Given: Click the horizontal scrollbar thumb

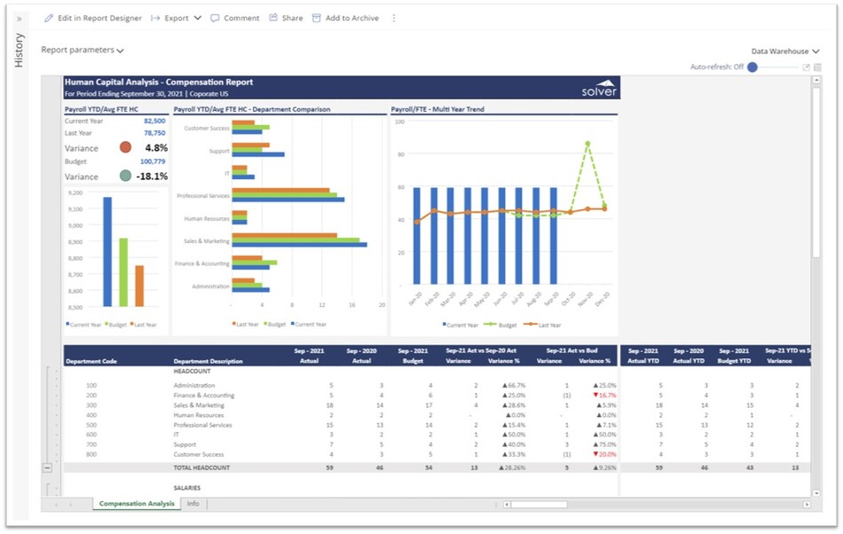Looking at the screenshot, I should [x=539, y=504].
